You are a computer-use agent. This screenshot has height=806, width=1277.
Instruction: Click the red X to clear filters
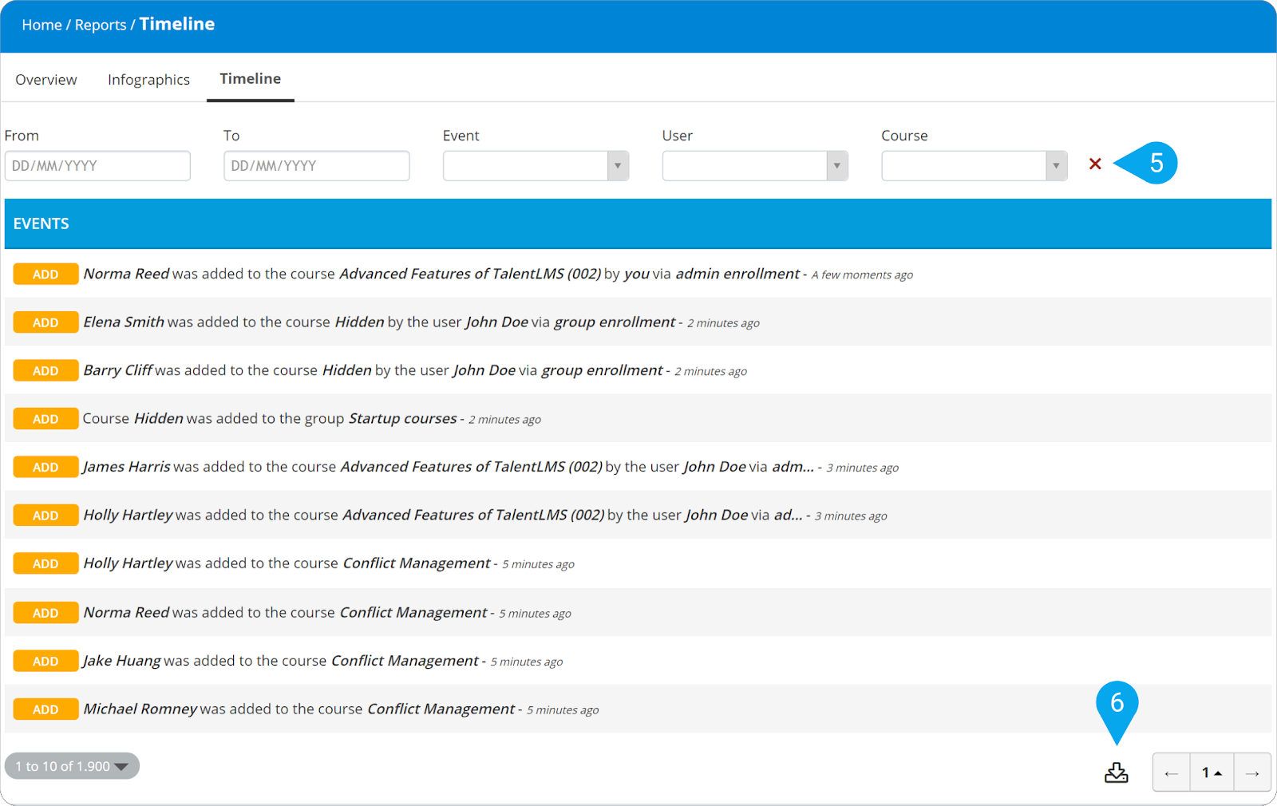(1095, 164)
